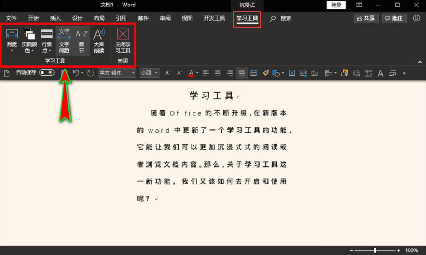
Task: Open the ribbon display options icon
Action: [x=359, y=5]
